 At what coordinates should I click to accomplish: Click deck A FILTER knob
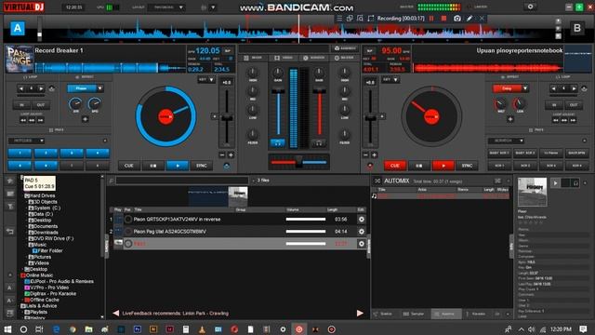(253, 134)
